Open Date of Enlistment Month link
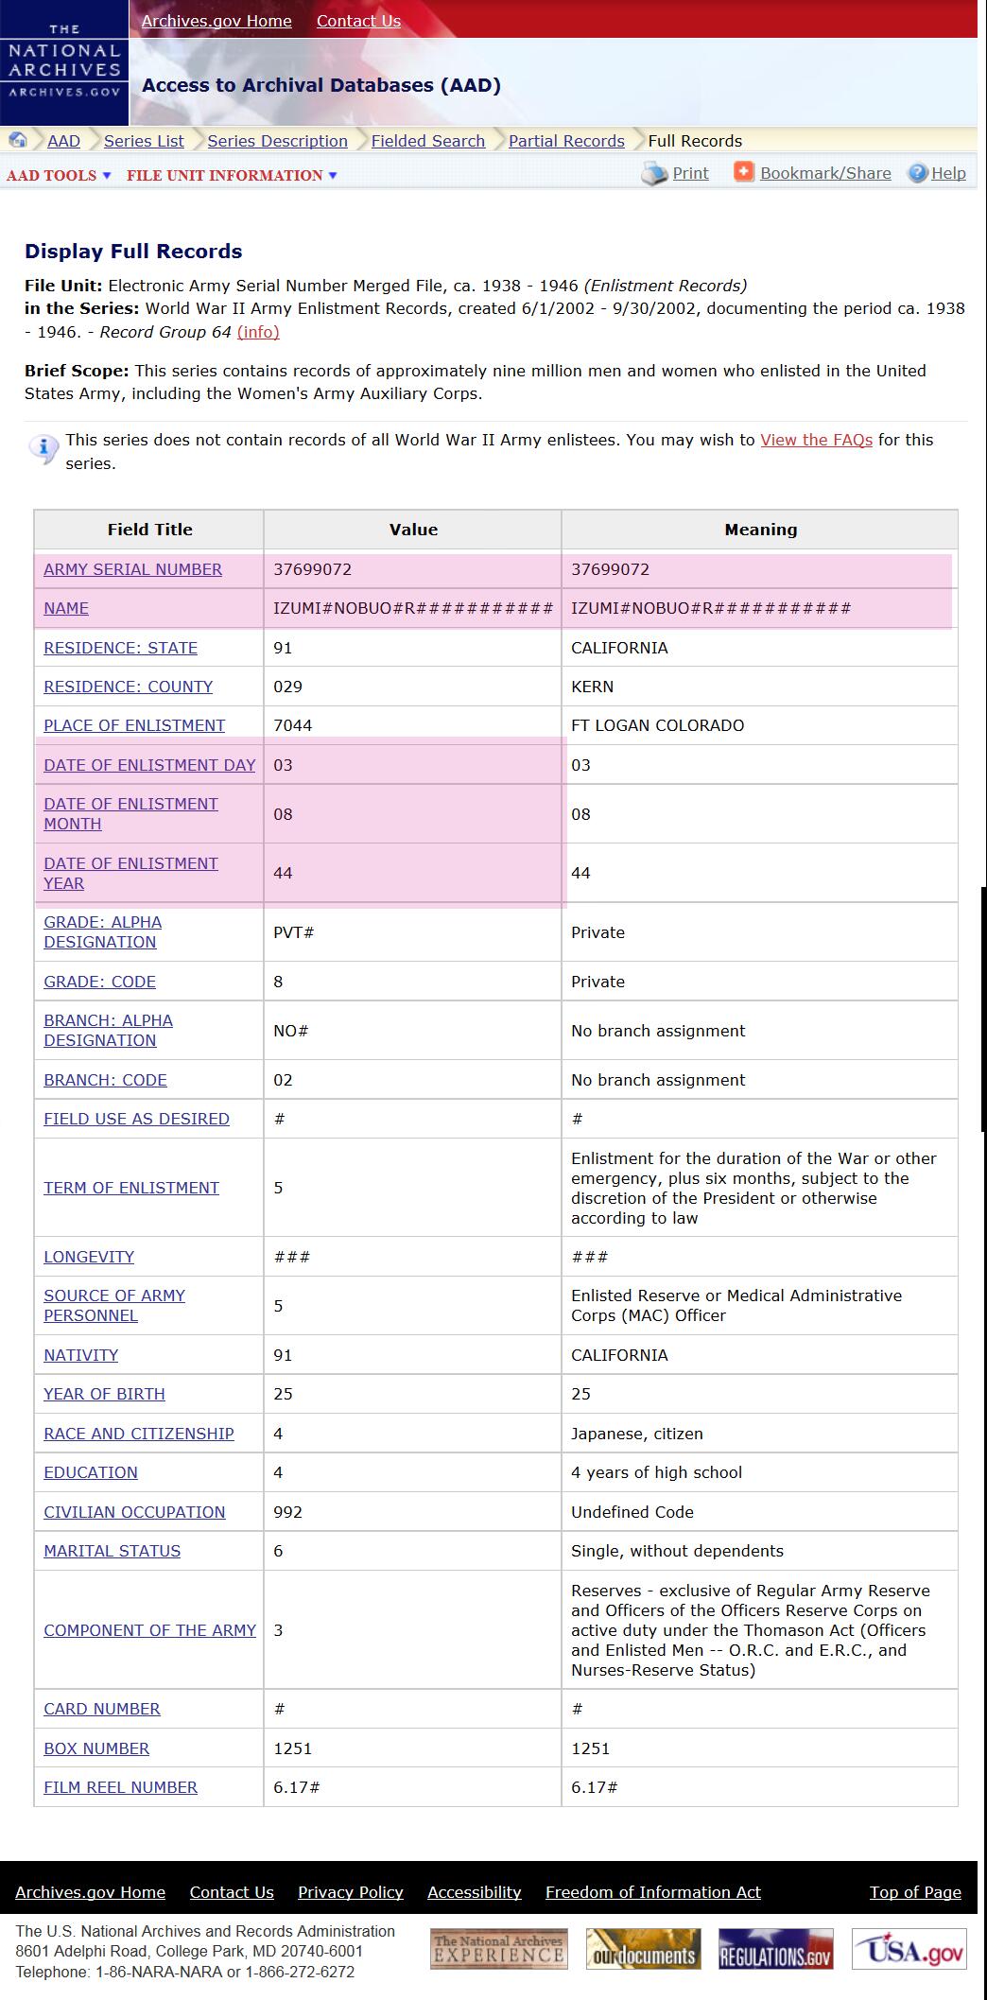 coord(130,813)
